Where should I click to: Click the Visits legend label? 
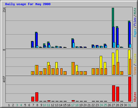[x=135, y=59]
